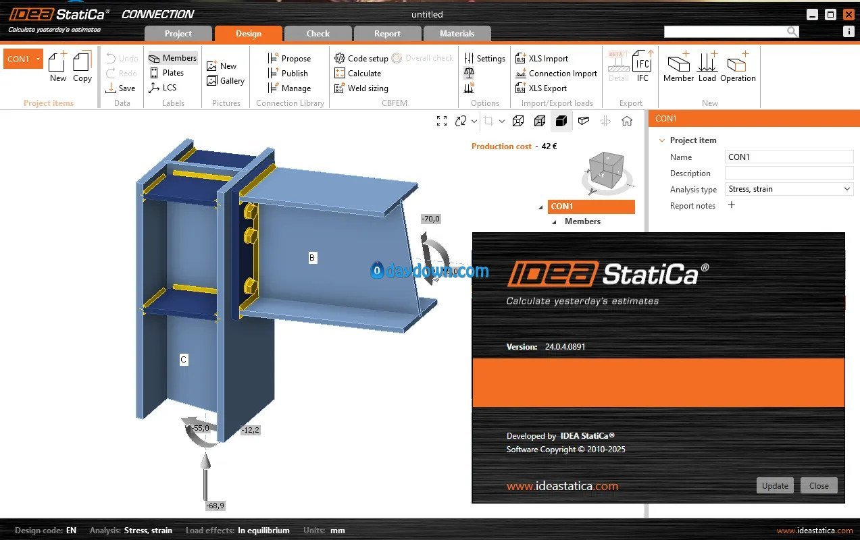Switch to the Project tab
Screen dimensions: 860x540
(x=178, y=33)
